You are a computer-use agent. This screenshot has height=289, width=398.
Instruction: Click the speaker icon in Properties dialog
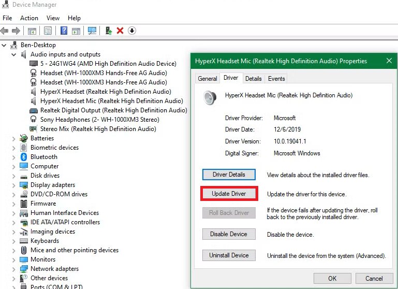tap(210, 98)
